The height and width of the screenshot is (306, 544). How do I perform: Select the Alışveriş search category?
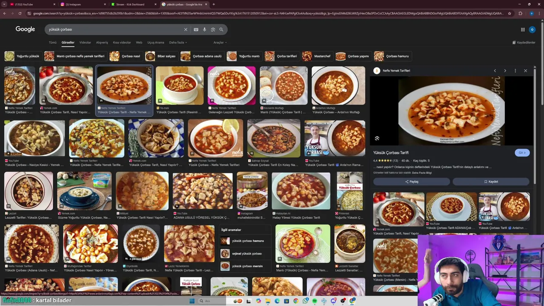pos(102,42)
